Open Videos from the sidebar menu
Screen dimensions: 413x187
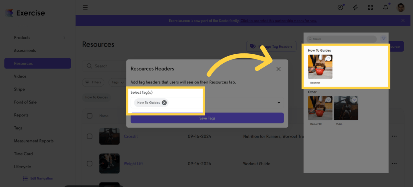(20, 76)
